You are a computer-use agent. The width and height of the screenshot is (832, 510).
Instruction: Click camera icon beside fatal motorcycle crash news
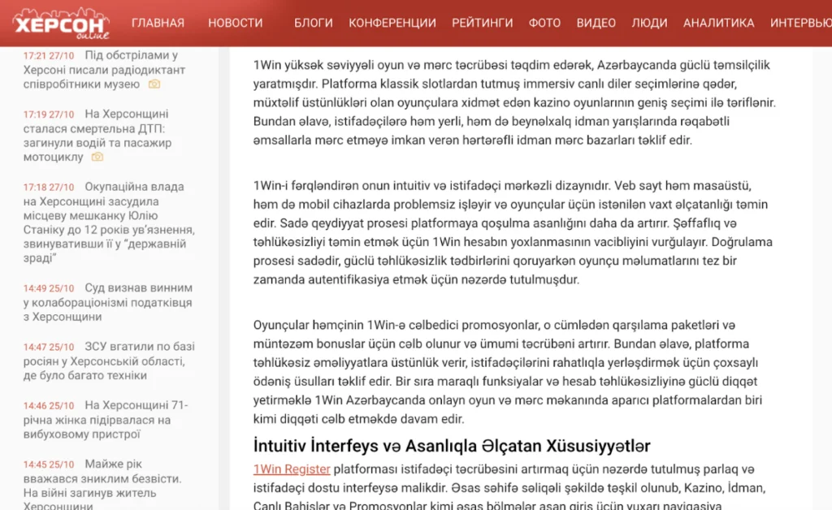tap(97, 157)
